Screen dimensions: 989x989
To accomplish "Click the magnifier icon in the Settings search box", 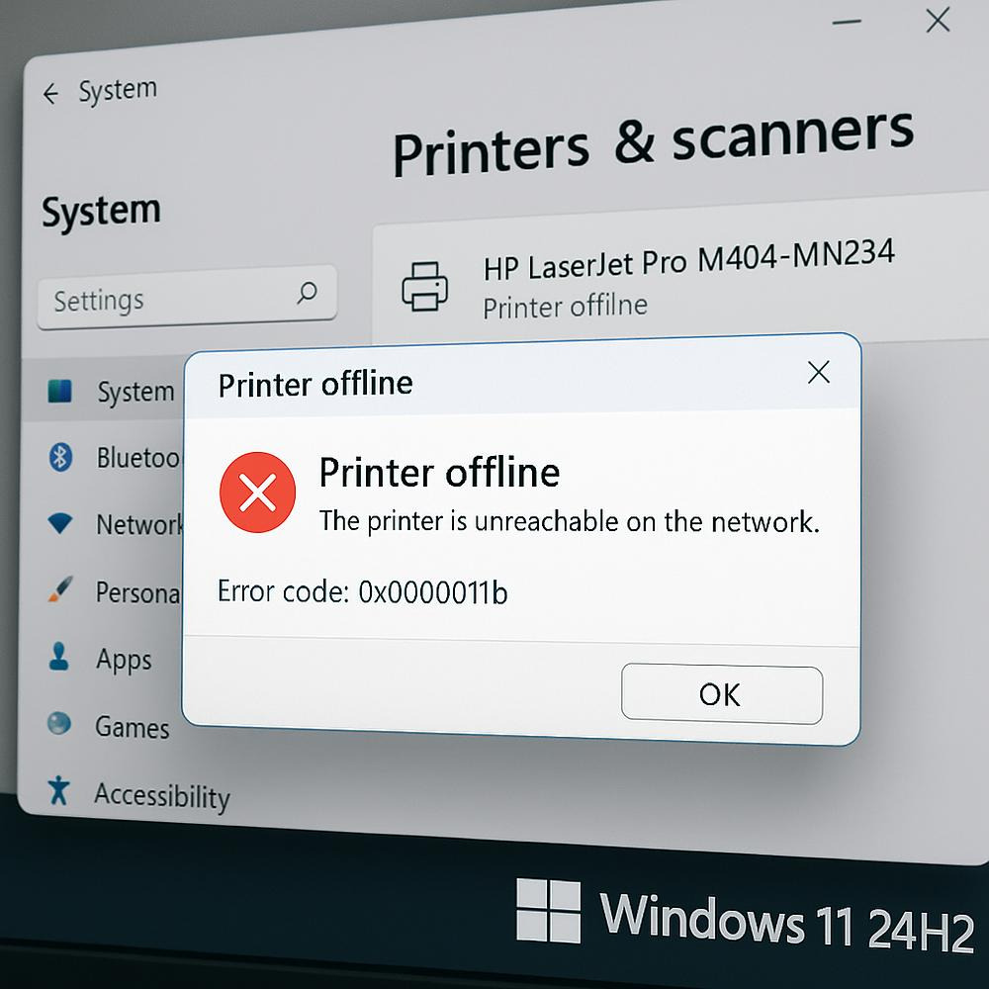I will [308, 293].
